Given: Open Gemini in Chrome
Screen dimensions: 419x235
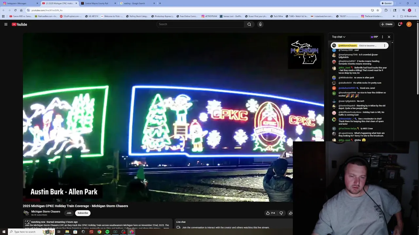Looking at the screenshot, I should [386, 3].
